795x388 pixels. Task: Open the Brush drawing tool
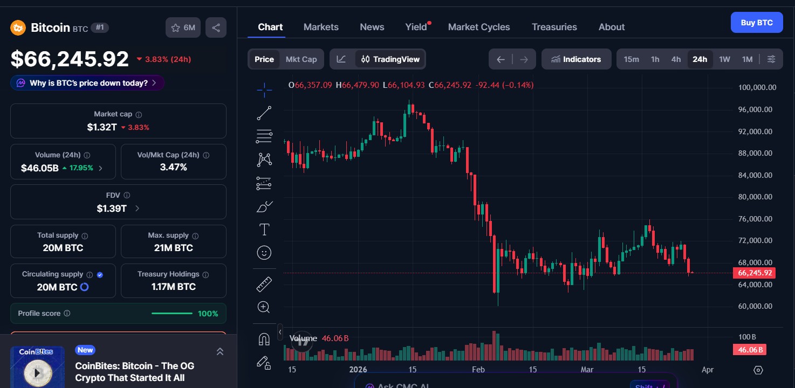click(x=264, y=206)
